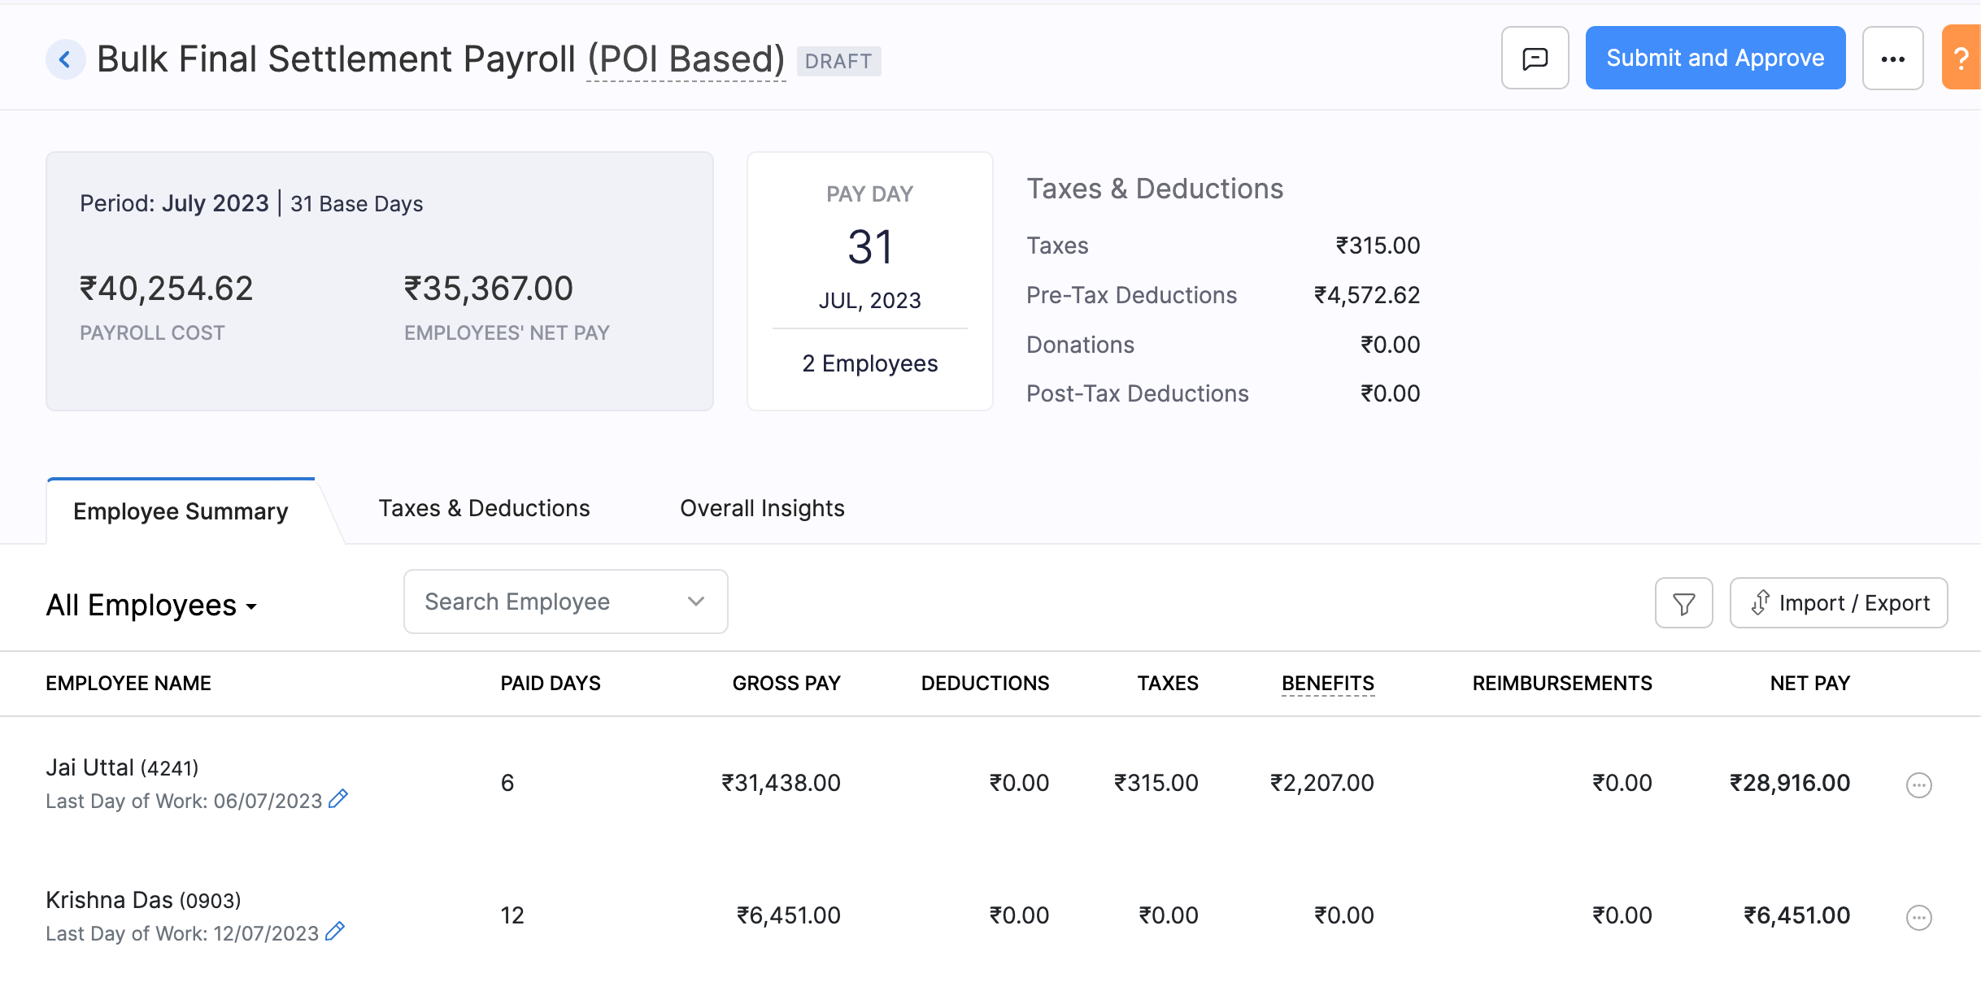Open row actions for Krishna Das

[x=1919, y=916]
